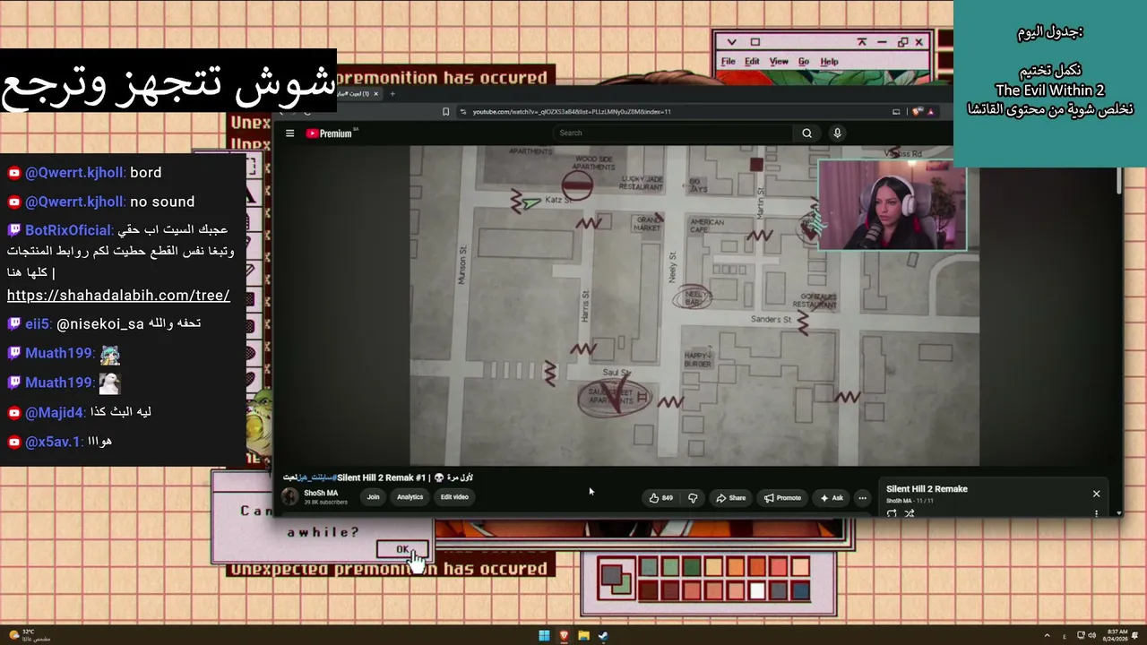Click the video player showing the map
Screen dimensions: 1147x645
click(x=694, y=305)
